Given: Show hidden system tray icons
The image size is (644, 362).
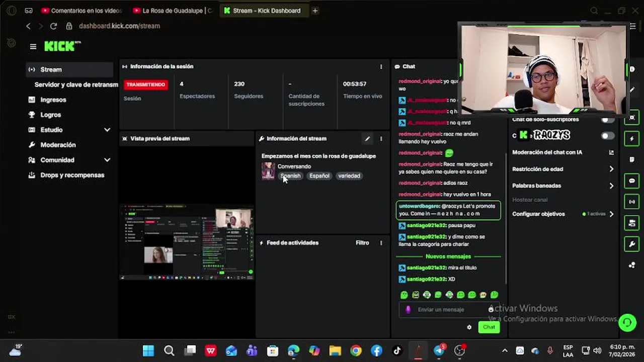Looking at the screenshot, I should (505, 351).
